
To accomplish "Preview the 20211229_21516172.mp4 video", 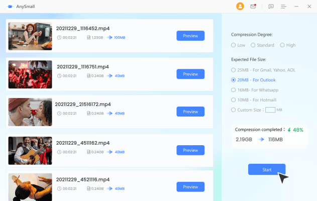I will pyautogui.click(x=190, y=112).
